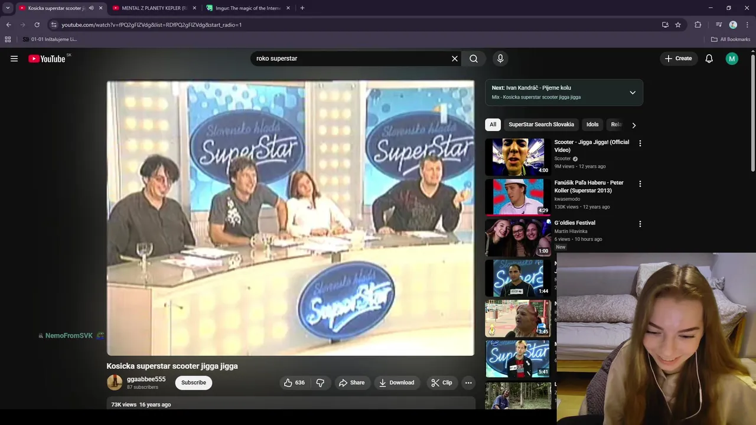
Task: Open options menu for Scooter Jigga Jigga video
Action: (x=640, y=143)
